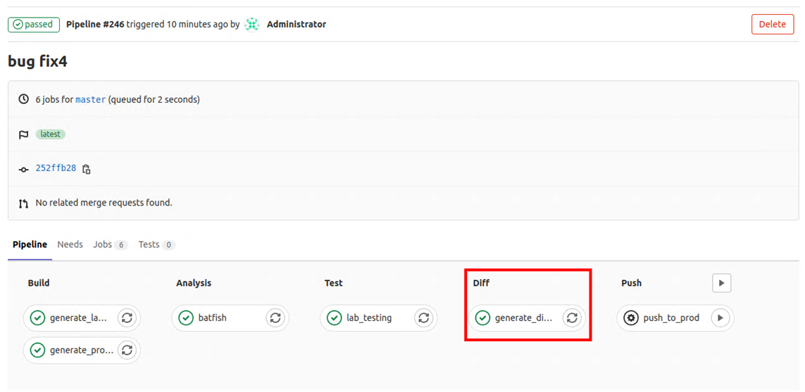
Task: Select the Pipeline tab
Action: 30,245
